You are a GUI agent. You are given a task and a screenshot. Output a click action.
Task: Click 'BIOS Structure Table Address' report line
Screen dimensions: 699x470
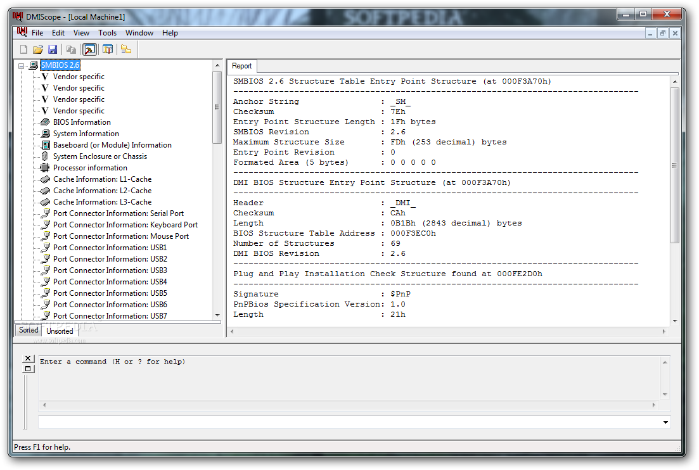335,233
